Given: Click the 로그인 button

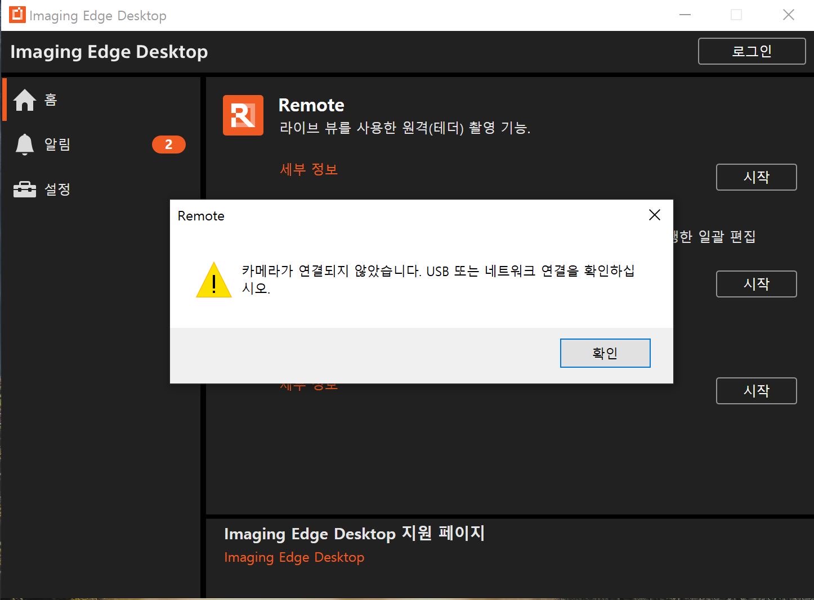Looking at the screenshot, I should (x=752, y=51).
